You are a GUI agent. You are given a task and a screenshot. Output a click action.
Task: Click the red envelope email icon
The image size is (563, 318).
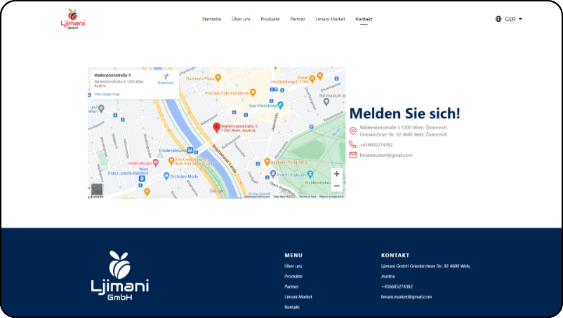pos(353,155)
